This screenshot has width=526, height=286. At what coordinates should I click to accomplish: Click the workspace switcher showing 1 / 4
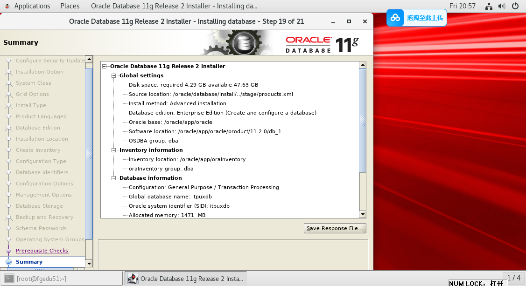[x=513, y=278]
